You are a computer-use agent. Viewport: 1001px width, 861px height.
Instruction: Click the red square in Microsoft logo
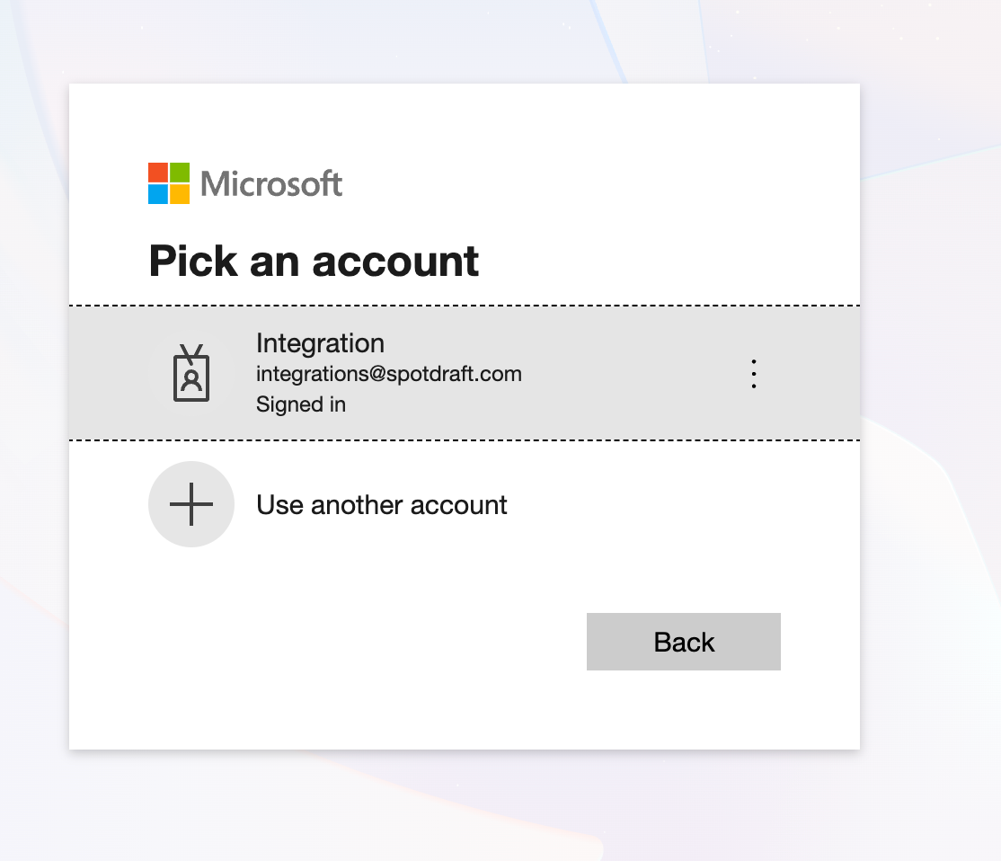coord(158,173)
